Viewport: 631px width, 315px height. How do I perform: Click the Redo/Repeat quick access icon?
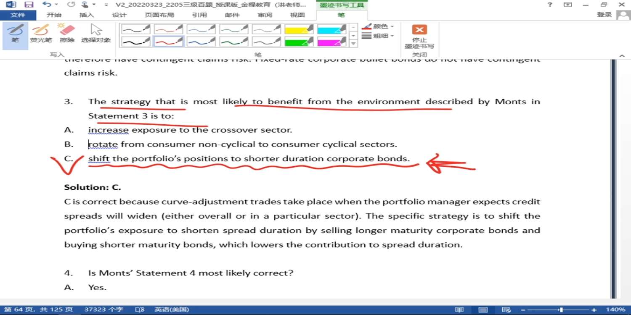tap(71, 5)
